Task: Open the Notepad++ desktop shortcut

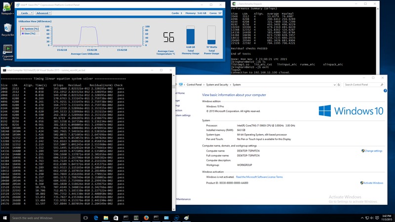Action: tap(7, 6)
